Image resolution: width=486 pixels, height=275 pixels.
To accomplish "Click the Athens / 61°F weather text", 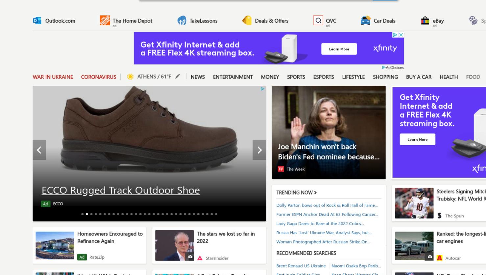I will pos(154,77).
